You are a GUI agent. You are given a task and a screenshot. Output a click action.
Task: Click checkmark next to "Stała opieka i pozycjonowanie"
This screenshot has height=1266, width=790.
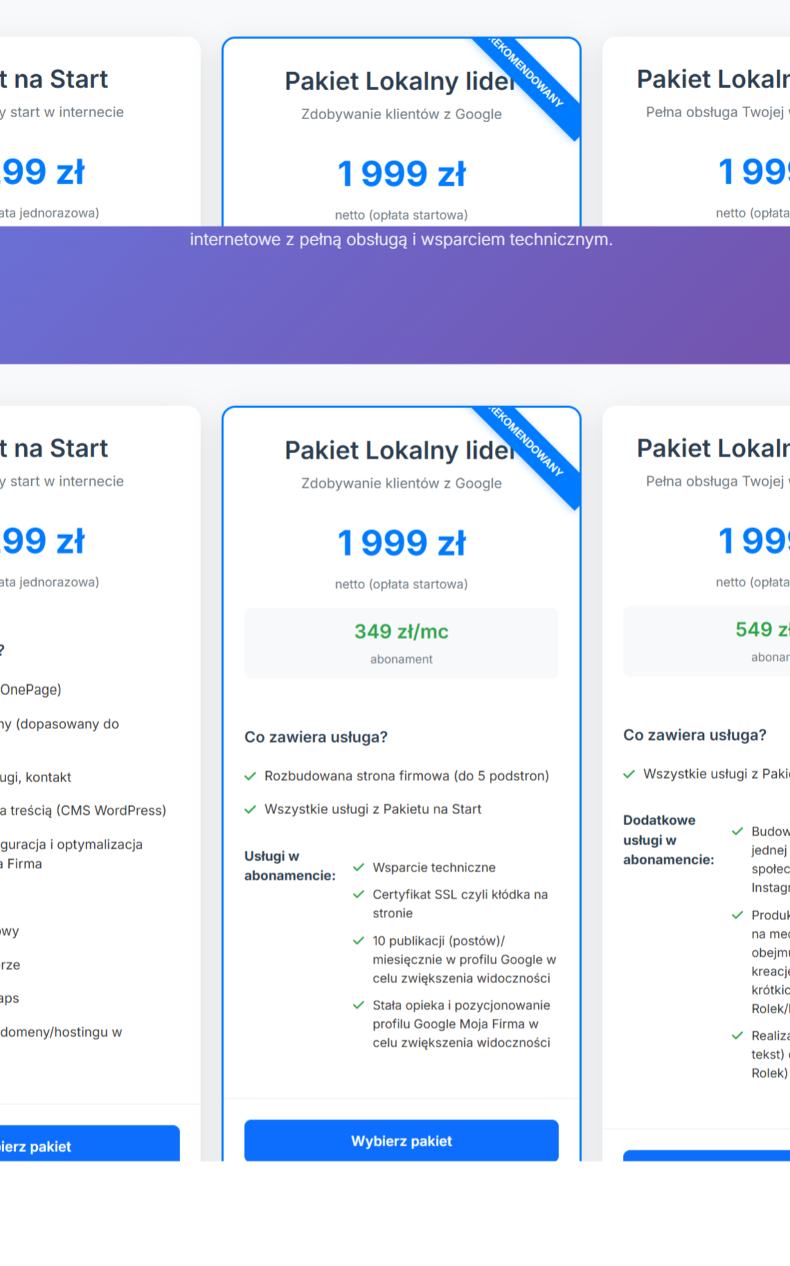(358, 1005)
